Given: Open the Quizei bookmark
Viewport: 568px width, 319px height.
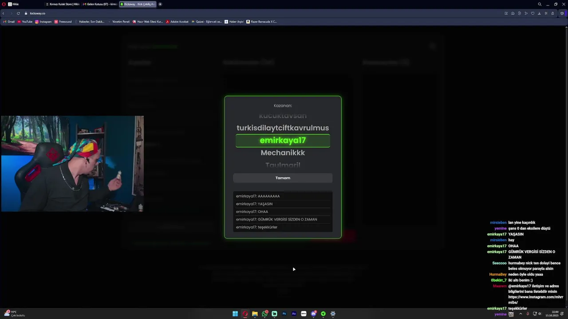Looking at the screenshot, I should pos(206,22).
